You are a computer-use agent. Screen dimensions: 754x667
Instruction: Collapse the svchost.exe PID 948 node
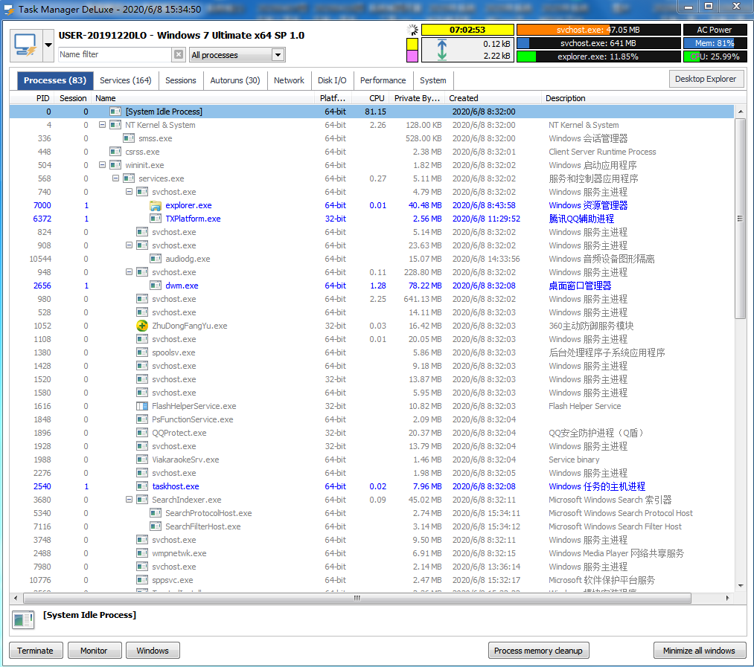(129, 272)
